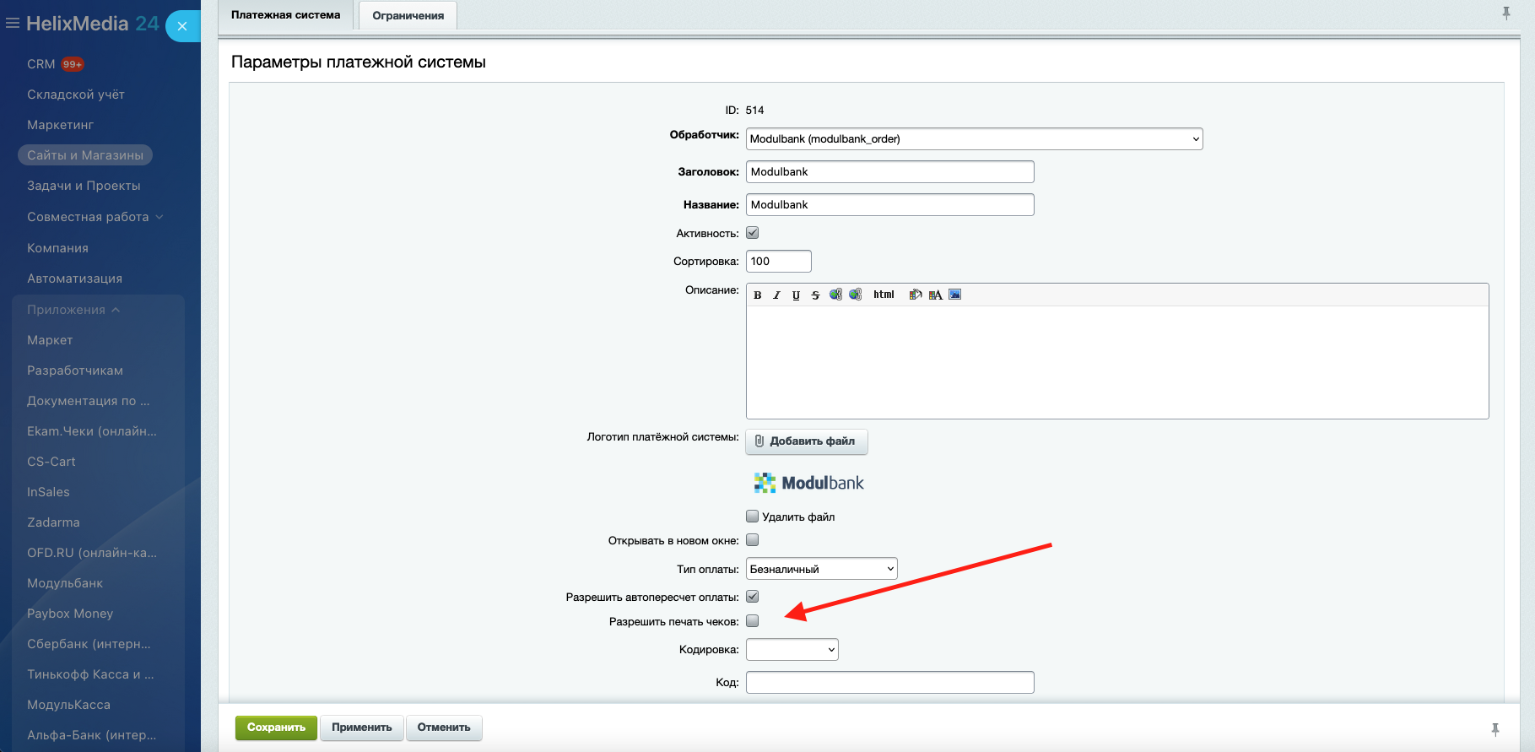Viewport: 1535px width, 752px height.
Task: Open InSales sidebar app
Action: point(48,492)
